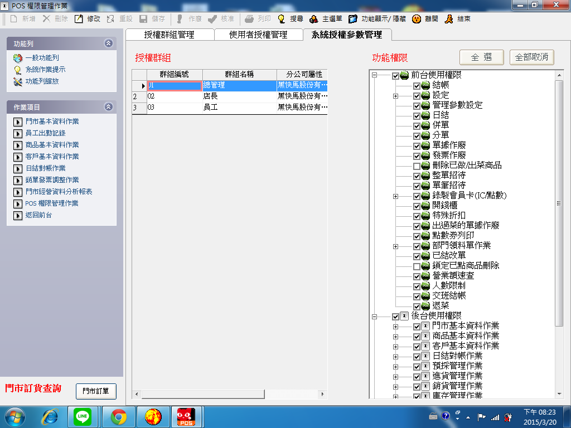This screenshot has width=571, height=428.
Task: Click the 結束 exit toolbar icon
Action: (449, 18)
